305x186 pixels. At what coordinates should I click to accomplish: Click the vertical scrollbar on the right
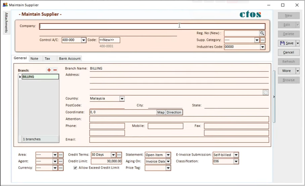click(274, 96)
